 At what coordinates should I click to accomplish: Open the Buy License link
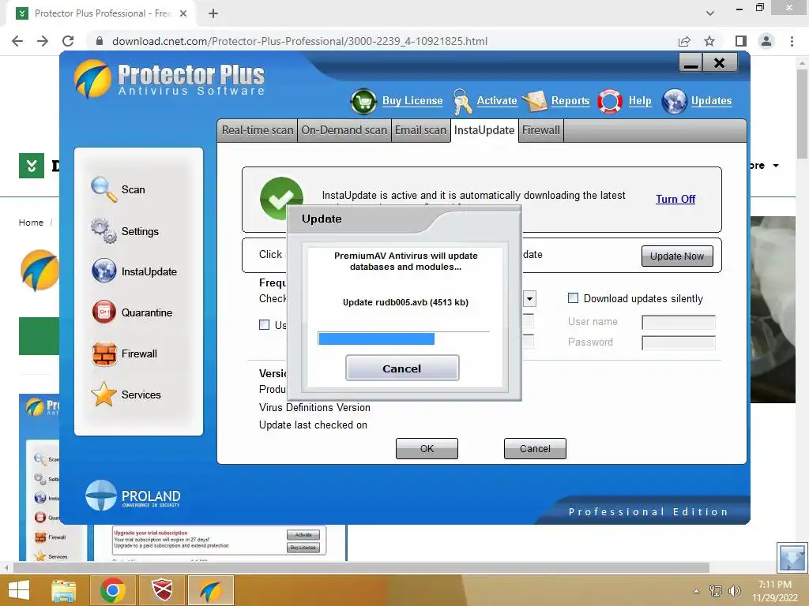coord(412,101)
